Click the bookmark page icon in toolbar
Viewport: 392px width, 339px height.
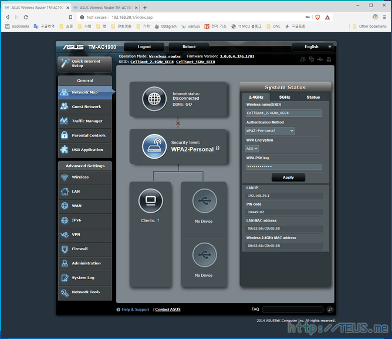click(70, 17)
